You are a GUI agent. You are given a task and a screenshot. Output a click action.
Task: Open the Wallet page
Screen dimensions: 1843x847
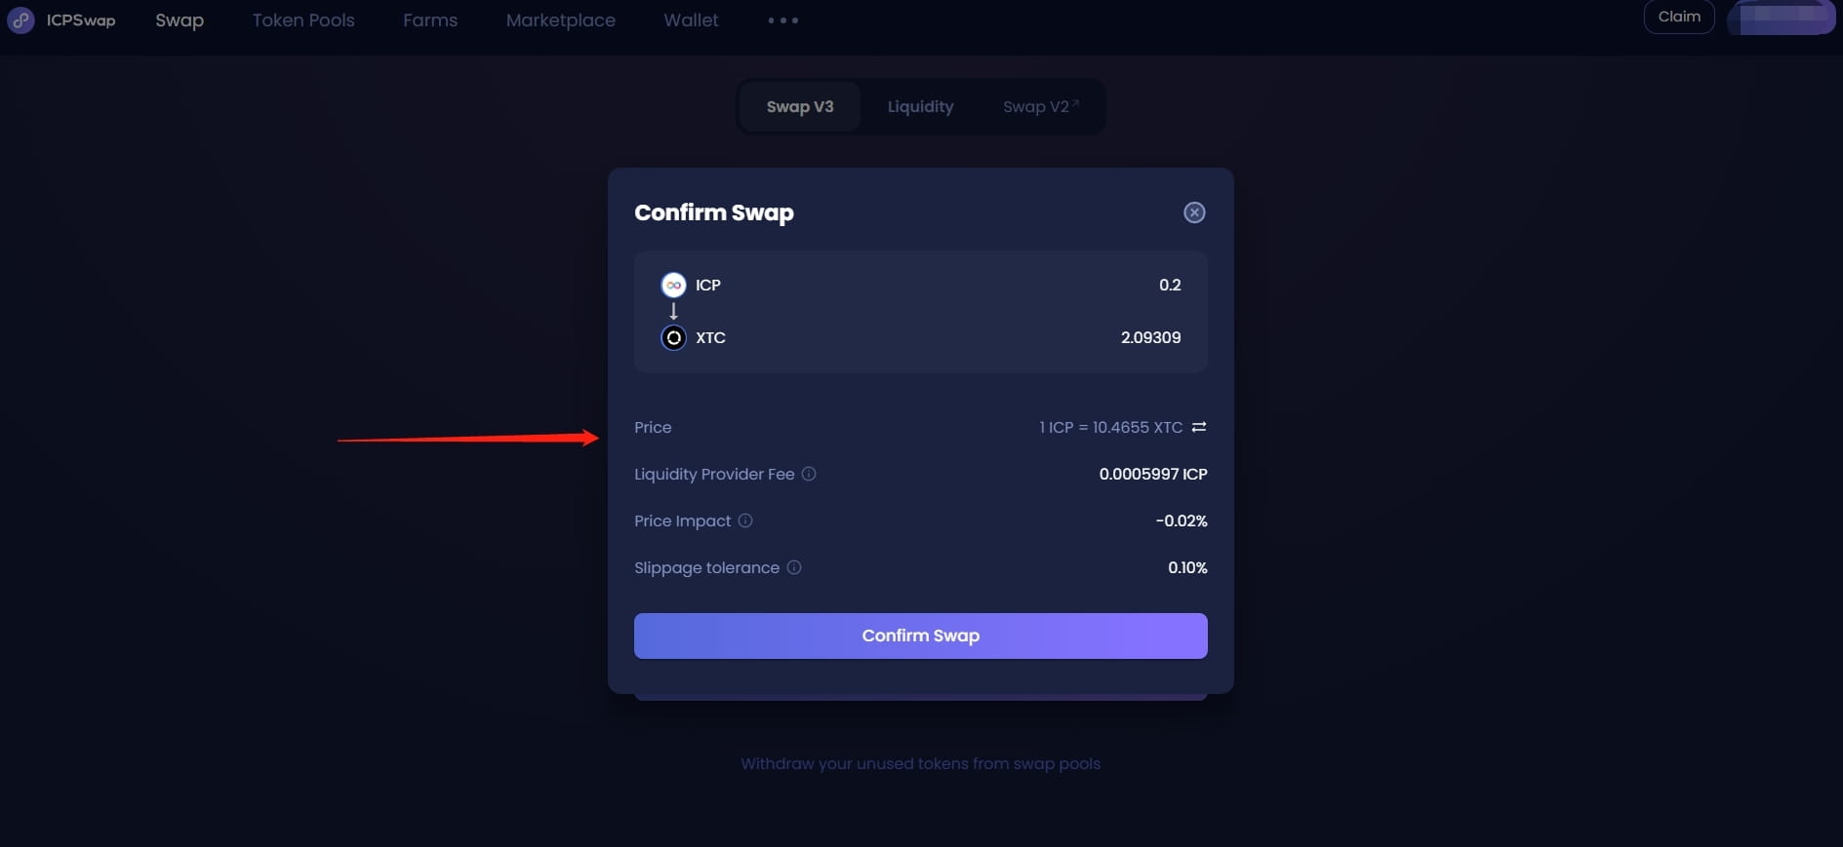(x=691, y=20)
